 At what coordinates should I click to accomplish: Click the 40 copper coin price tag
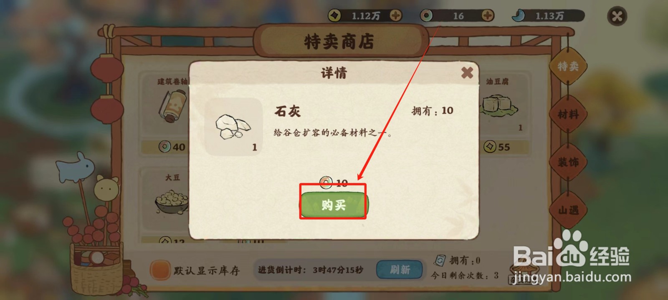(x=172, y=147)
